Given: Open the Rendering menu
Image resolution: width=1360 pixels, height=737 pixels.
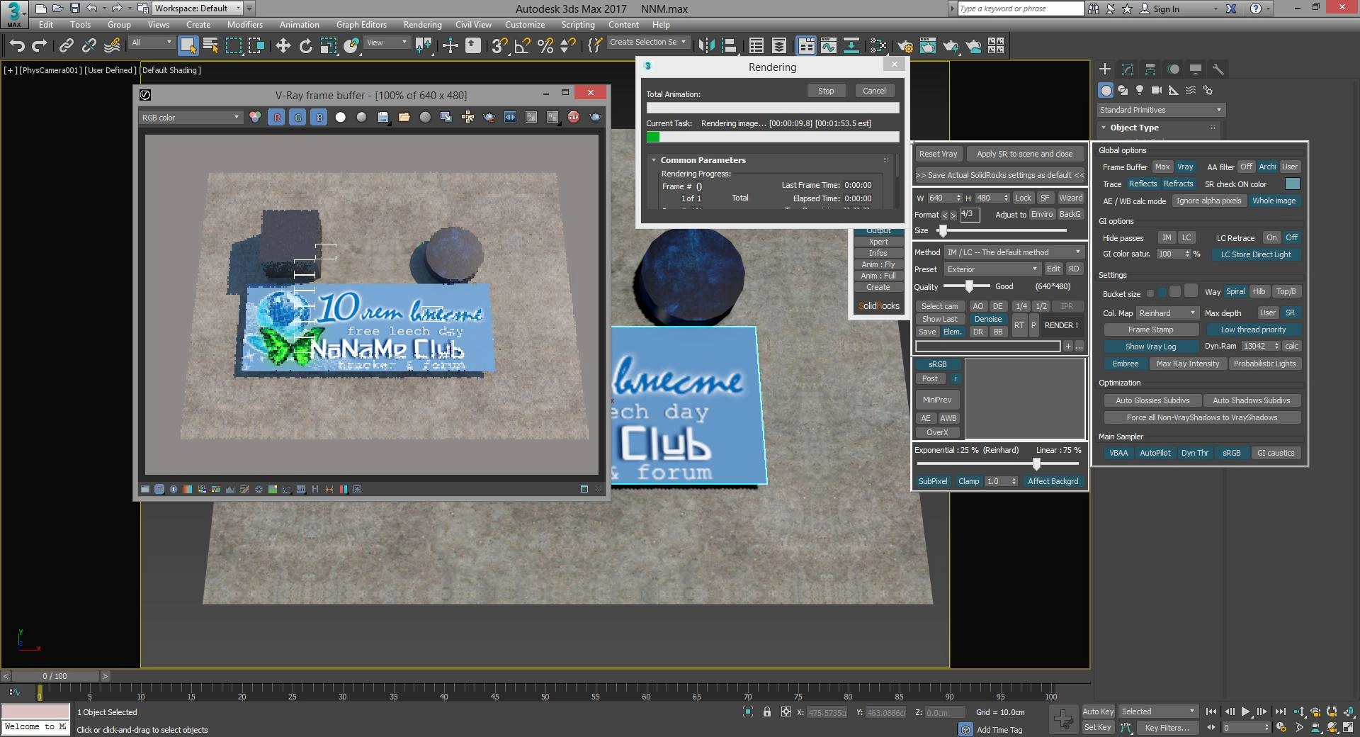Looking at the screenshot, I should point(422,24).
